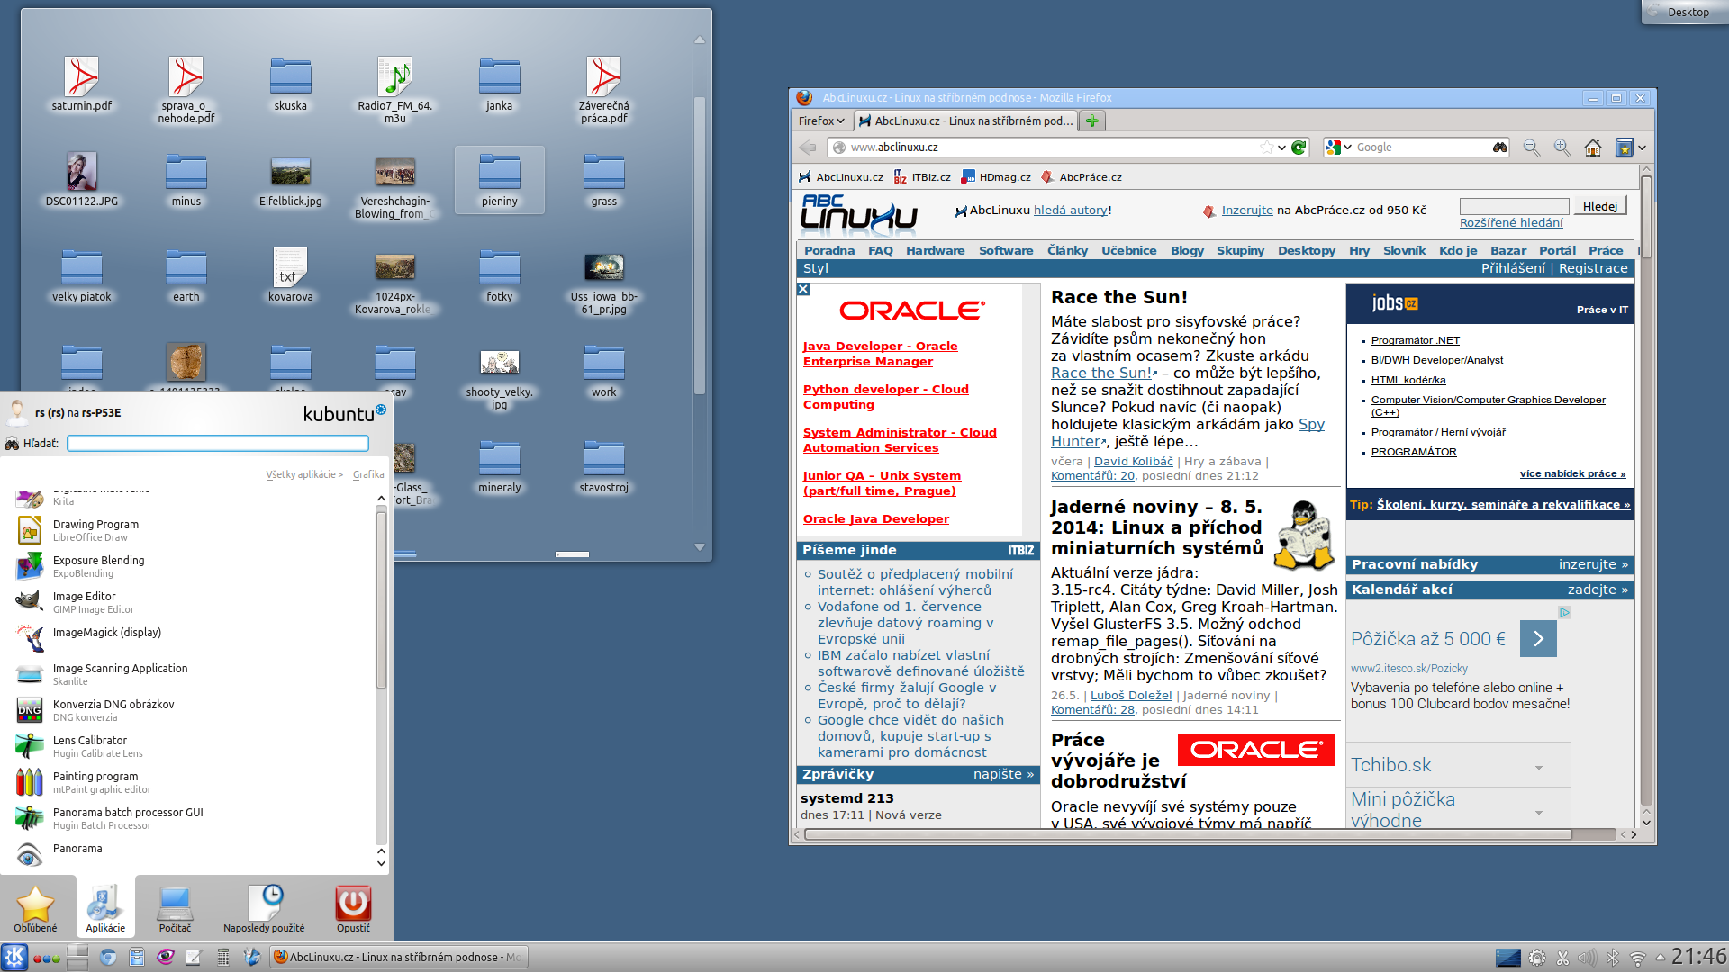Screen dimensions: 1729x972
Task: Launch Exposure Blending ExpoBlending
Action: pyautogui.click(x=194, y=566)
